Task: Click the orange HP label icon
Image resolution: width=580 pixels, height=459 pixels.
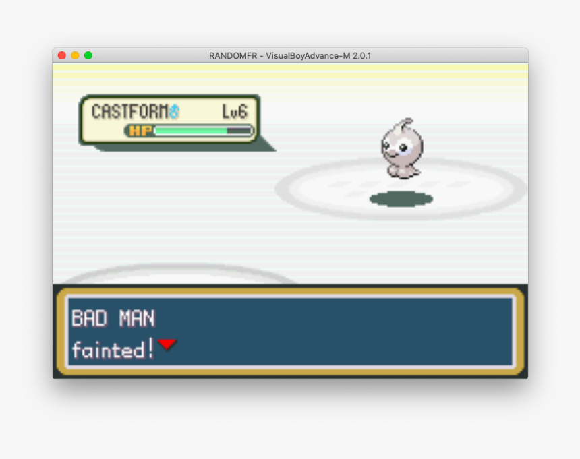Action: point(140,131)
